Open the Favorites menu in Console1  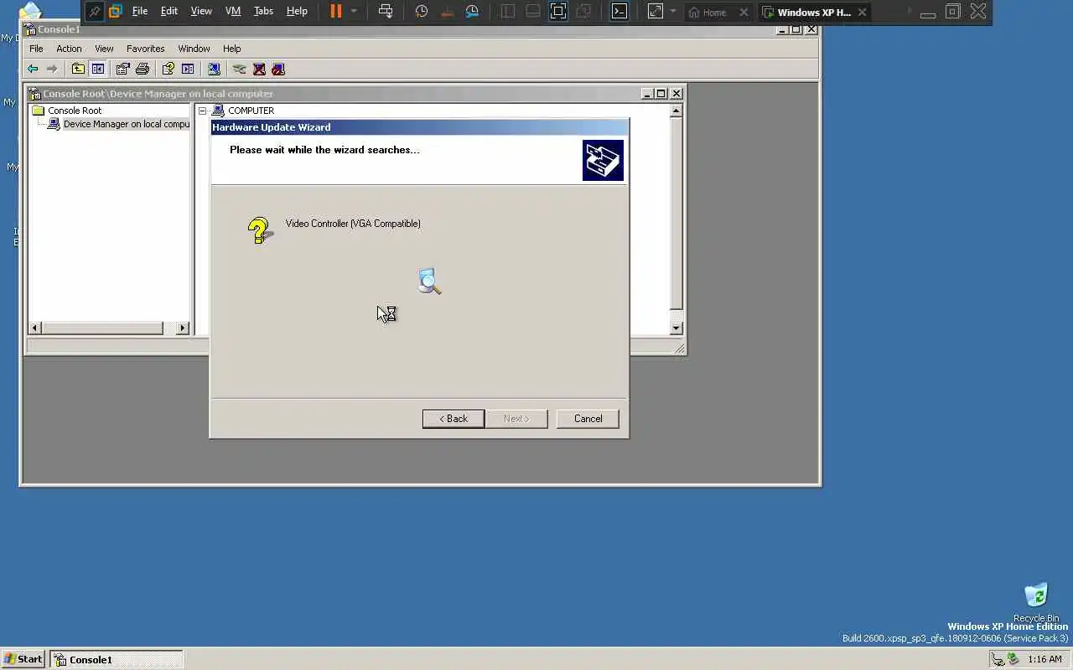pos(146,49)
